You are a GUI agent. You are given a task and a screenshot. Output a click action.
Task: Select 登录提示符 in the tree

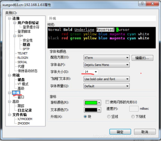point(31,27)
